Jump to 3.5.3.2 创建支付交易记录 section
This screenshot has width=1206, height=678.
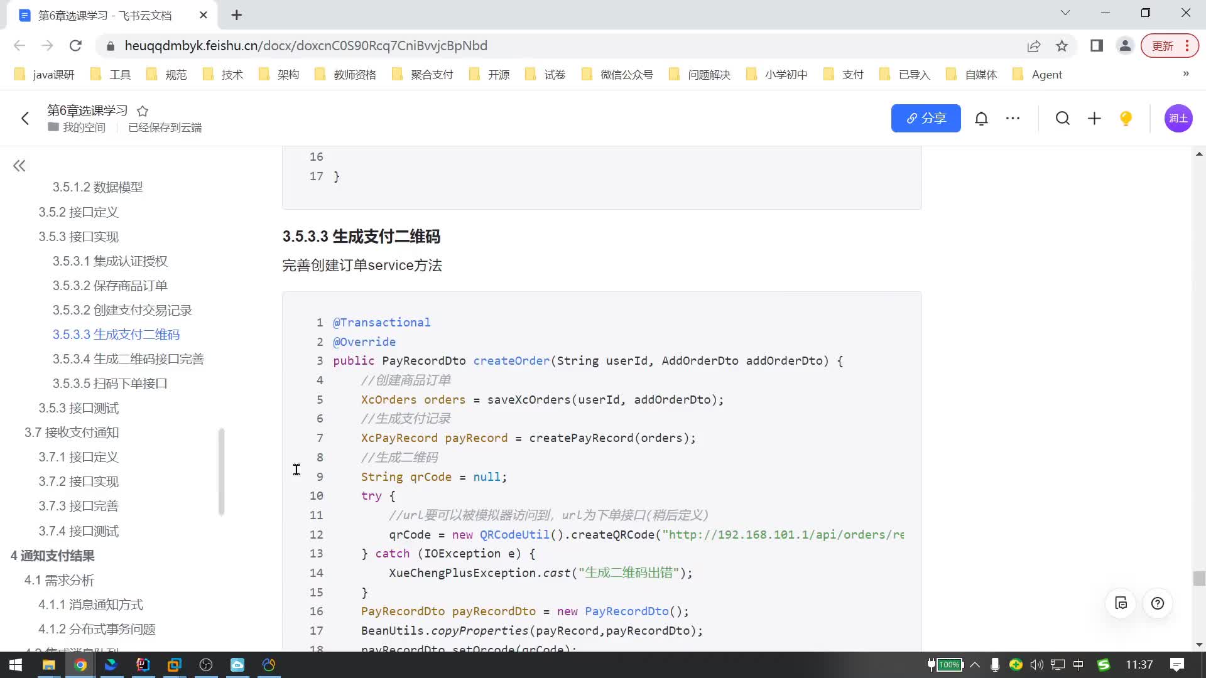122,310
